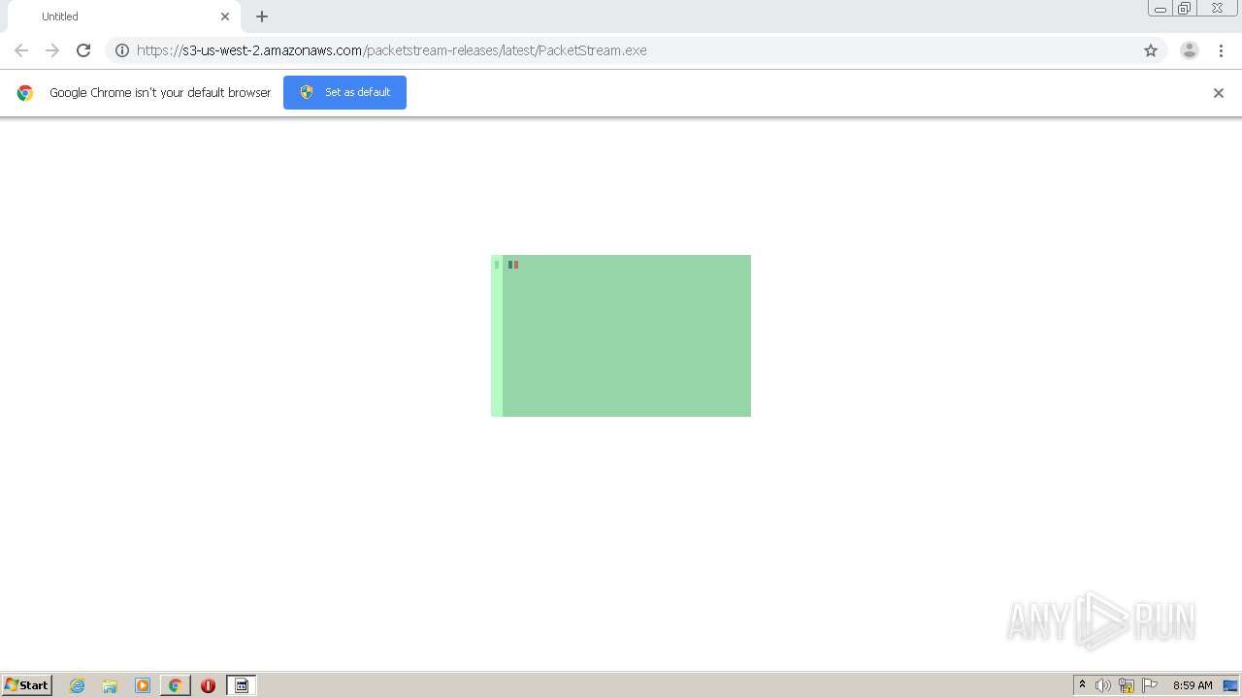Click the browser Back arrow
1242x698 pixels.
[x=21, y=50]
